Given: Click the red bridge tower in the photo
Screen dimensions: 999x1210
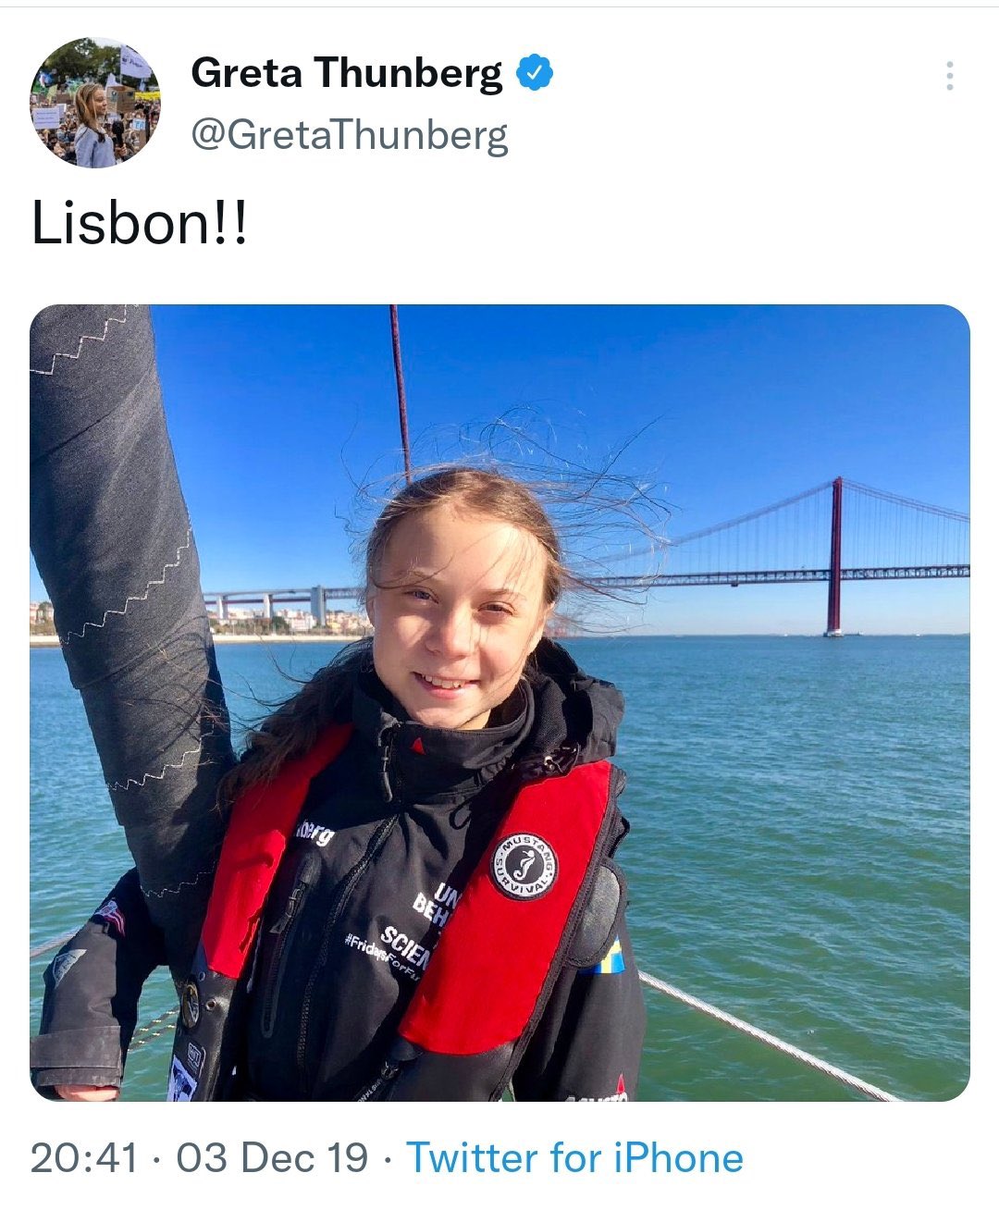Looking at the screenshot, I should coord(835,556).
